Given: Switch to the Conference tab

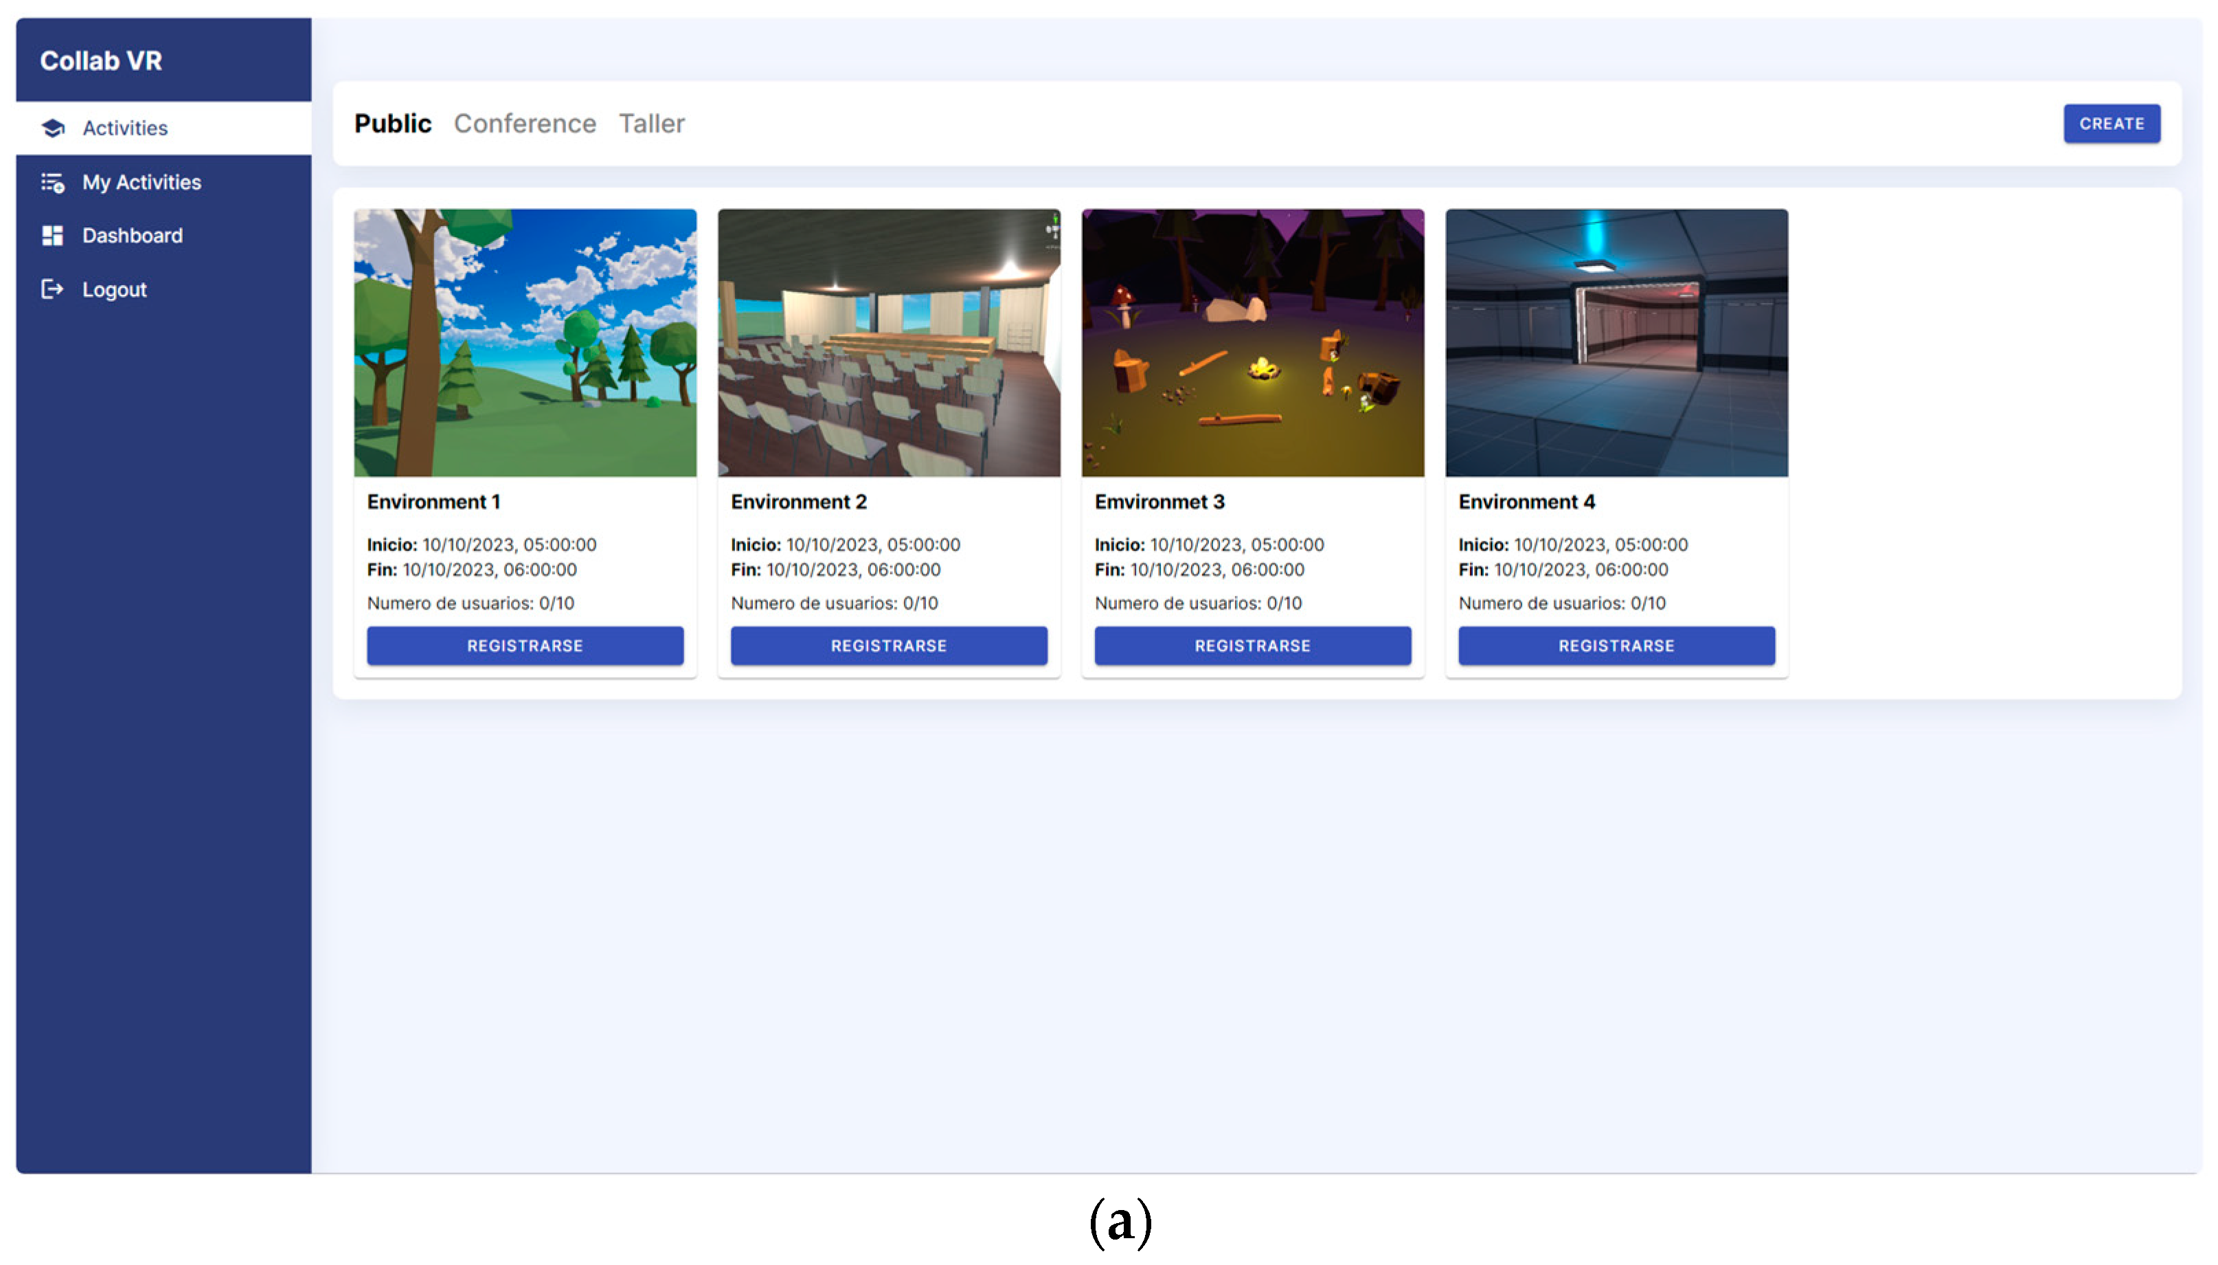Looking at the screenshot, I should click(x=525, y=124).
